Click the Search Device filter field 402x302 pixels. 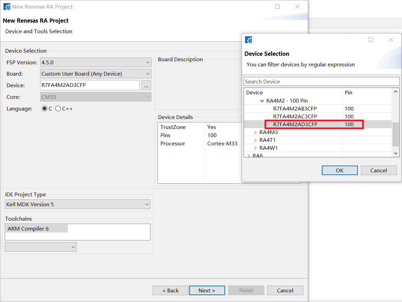[321, 82]
